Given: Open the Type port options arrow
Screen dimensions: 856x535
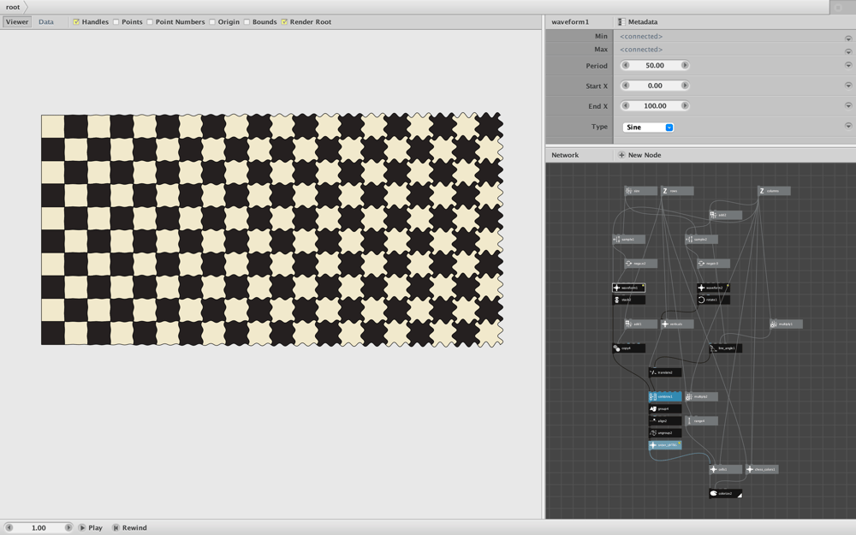Looking at the screenshot, I should pos(847,126).
